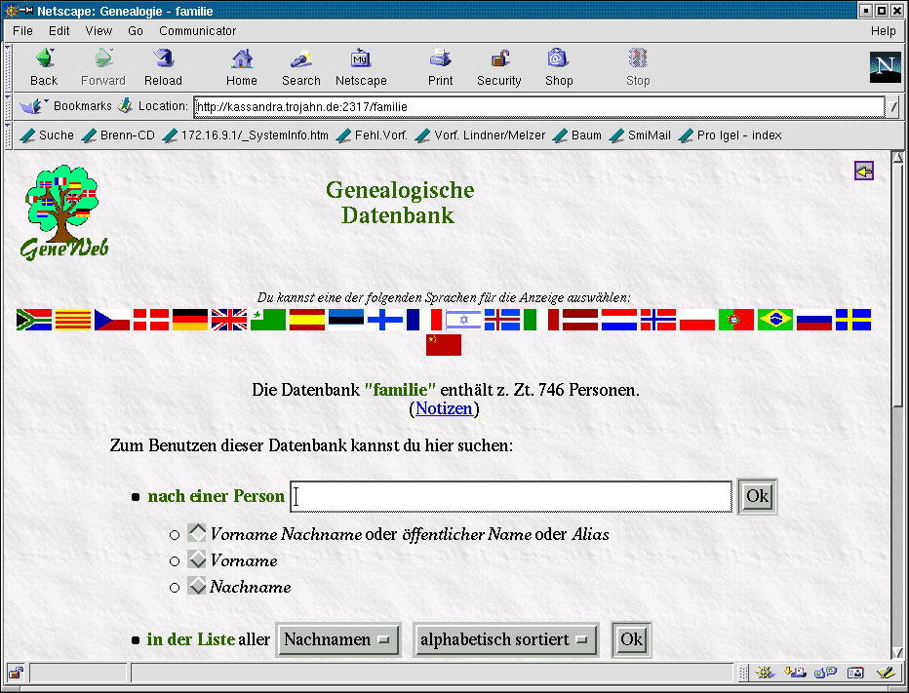Viewport: 909px width, 693px height.
Task: Select the Latvian flag language
Action: tap(580, 320)
